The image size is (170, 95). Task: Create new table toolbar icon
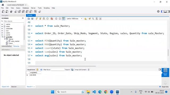(20, 11)
